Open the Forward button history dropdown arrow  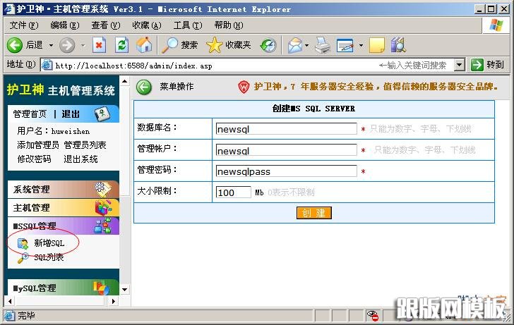[83, 45]
